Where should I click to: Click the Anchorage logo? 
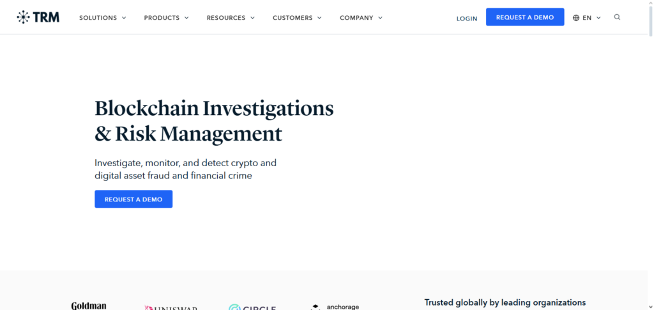pyautogui.click(x=335, y=307)
